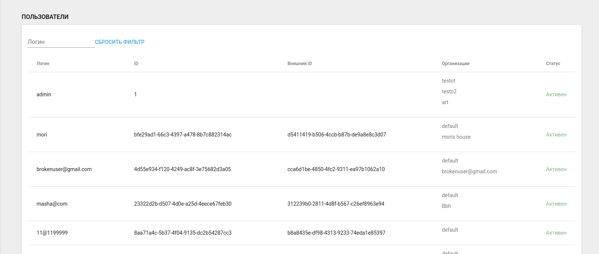Click the mori user's ID value
This screenshot has height=254, width=599.
(x=183, y=135)
